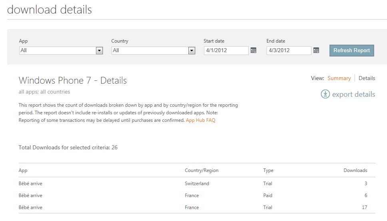Click the Windows Phone 7 - Details heading
387x221 pixels.
[72, 80]
